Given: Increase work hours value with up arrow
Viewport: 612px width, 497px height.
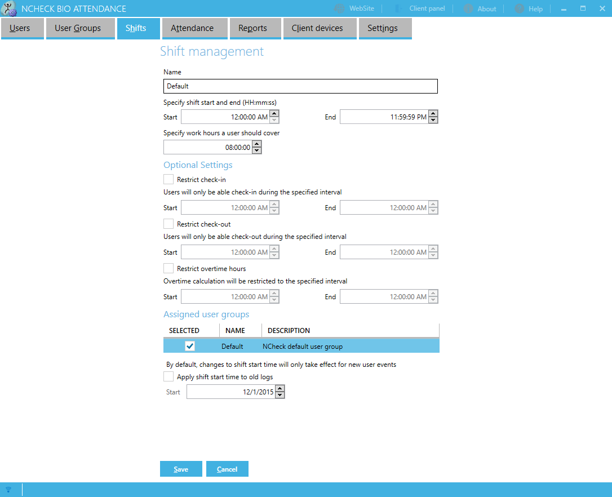Looking at the screenshot, I should click(x=257, y=144).
